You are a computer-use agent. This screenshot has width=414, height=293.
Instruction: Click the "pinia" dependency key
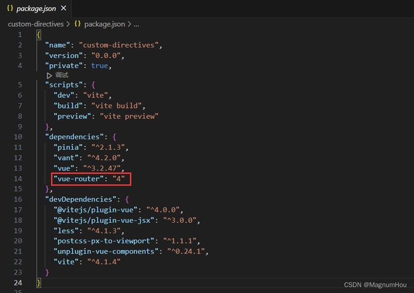click(x=68, y=147)
